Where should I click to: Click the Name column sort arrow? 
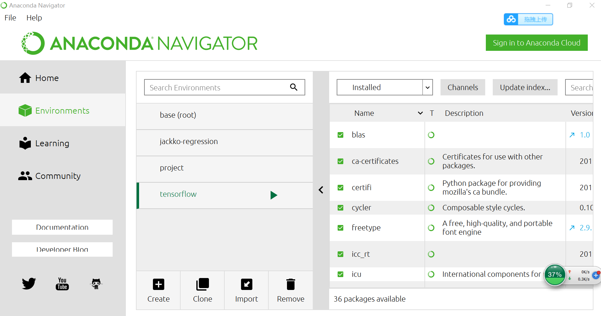(x=420, y=113)
